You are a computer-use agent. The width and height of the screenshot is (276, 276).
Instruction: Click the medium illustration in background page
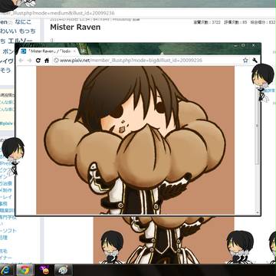[163, 240]
